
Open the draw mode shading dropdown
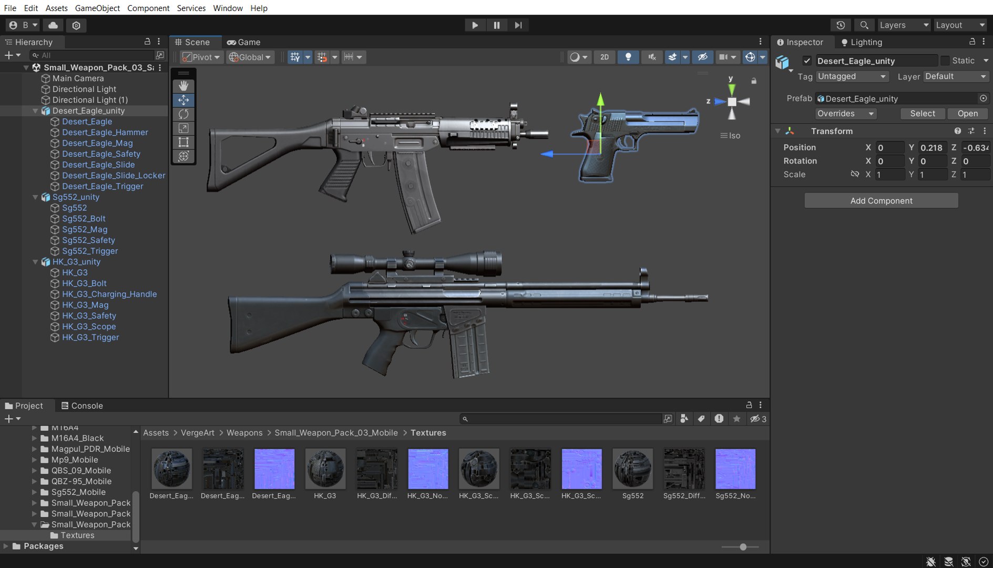pos(579,57)
